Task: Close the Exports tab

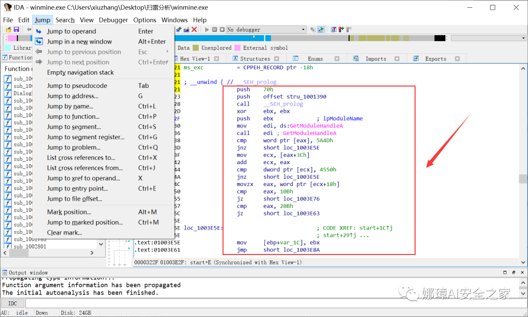Action: pos(457,59)
